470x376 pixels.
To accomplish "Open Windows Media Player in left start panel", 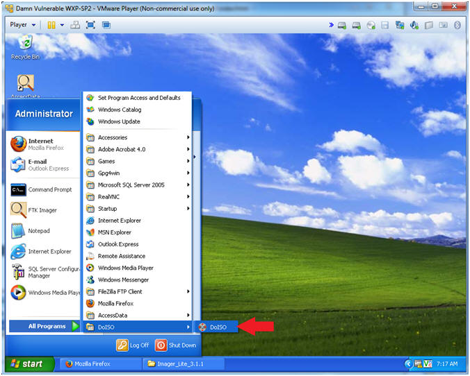I will (x=44, y=293).
